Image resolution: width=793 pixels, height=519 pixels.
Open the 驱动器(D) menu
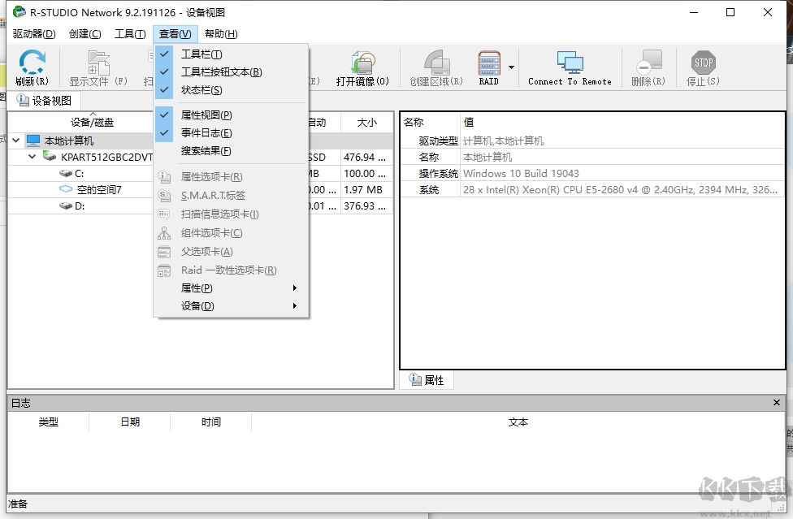(32, 33)
